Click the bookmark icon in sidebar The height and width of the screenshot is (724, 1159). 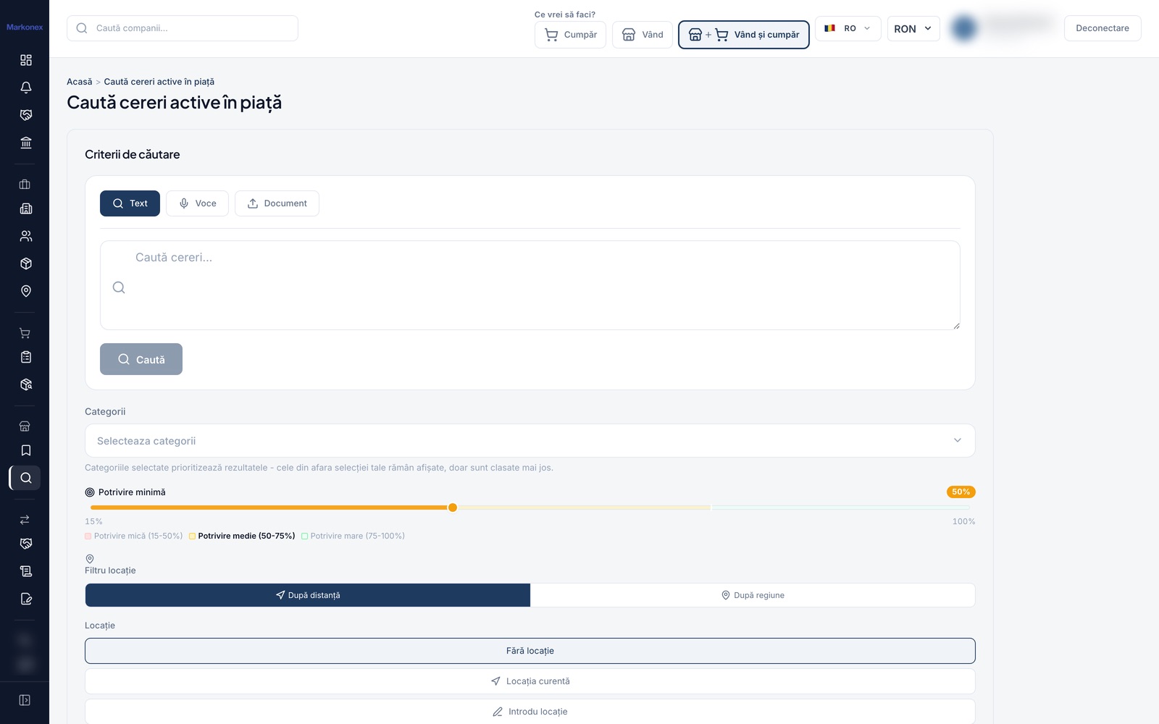tap(26, 450)
